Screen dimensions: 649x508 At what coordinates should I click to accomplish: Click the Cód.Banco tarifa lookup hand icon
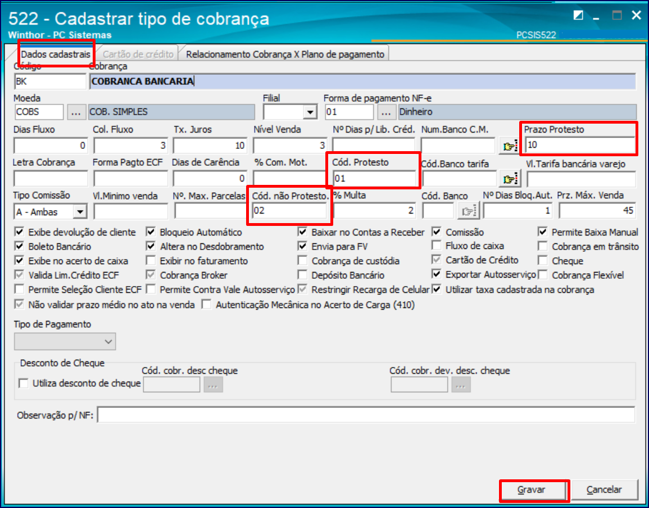pos(510,179)
